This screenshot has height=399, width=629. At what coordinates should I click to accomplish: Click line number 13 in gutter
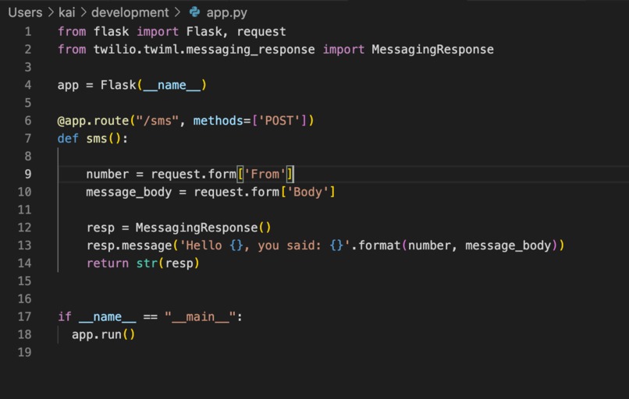pos(24,245)
